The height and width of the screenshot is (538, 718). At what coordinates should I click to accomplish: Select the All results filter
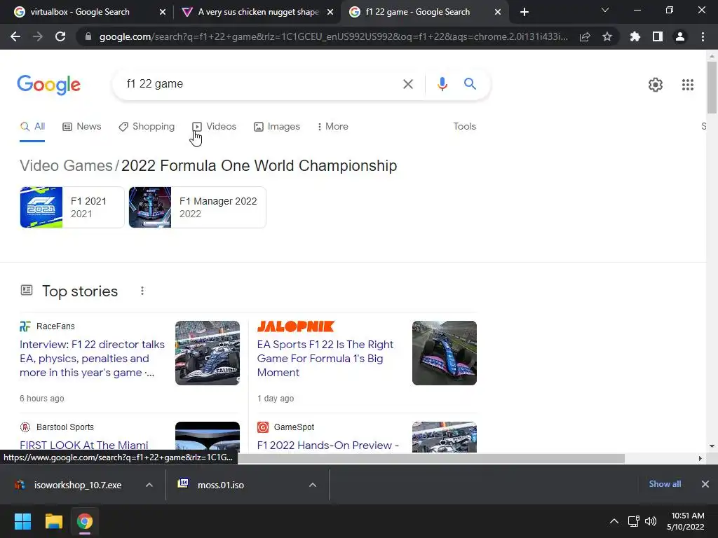point(32,126)
